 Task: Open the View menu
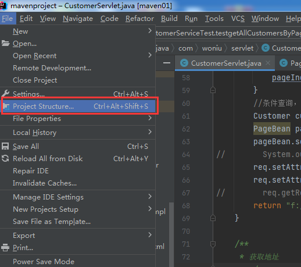pyautogui.click(x=48, y=19)
